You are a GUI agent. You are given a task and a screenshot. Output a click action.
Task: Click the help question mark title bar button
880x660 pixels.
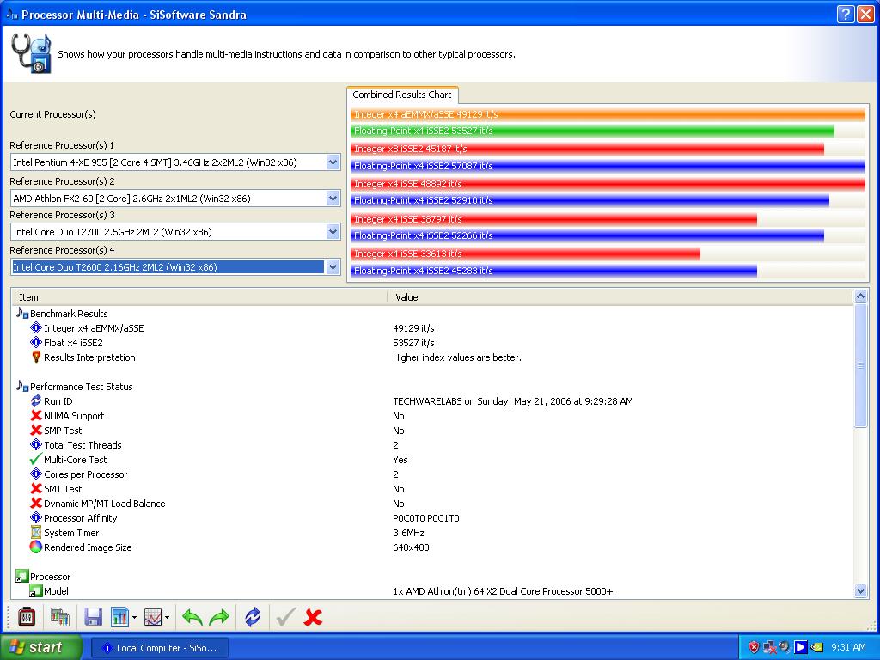pos(846,14)
